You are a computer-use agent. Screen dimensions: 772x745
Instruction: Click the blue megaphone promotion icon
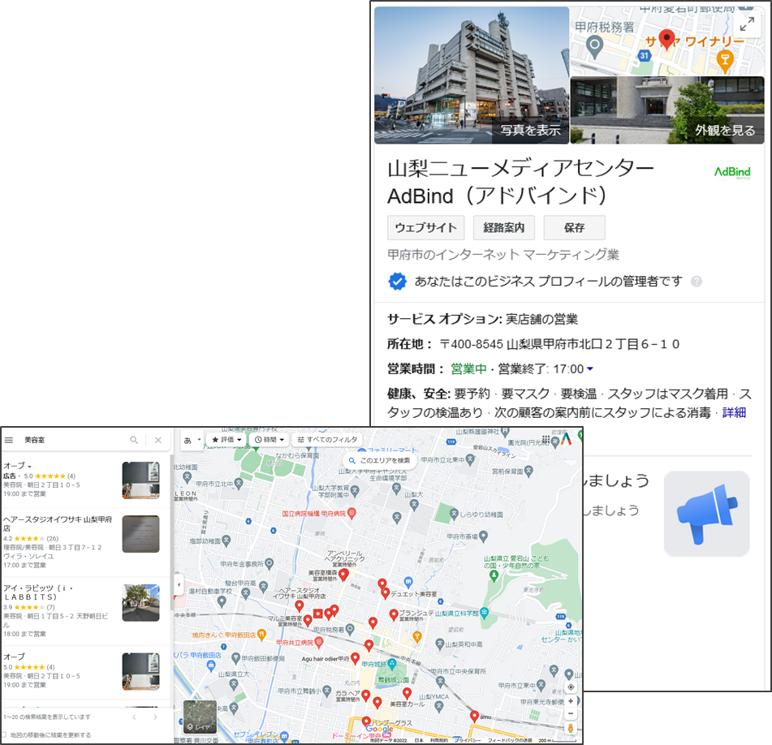tap(706, 515)
